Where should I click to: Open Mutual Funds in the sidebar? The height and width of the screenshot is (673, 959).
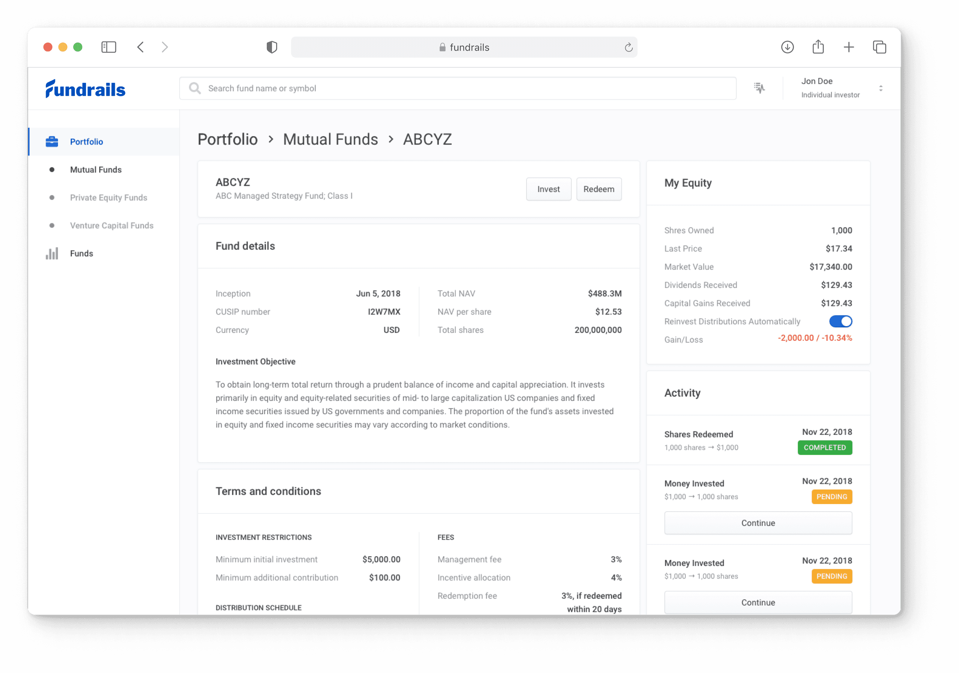click(x=96, y=170)
